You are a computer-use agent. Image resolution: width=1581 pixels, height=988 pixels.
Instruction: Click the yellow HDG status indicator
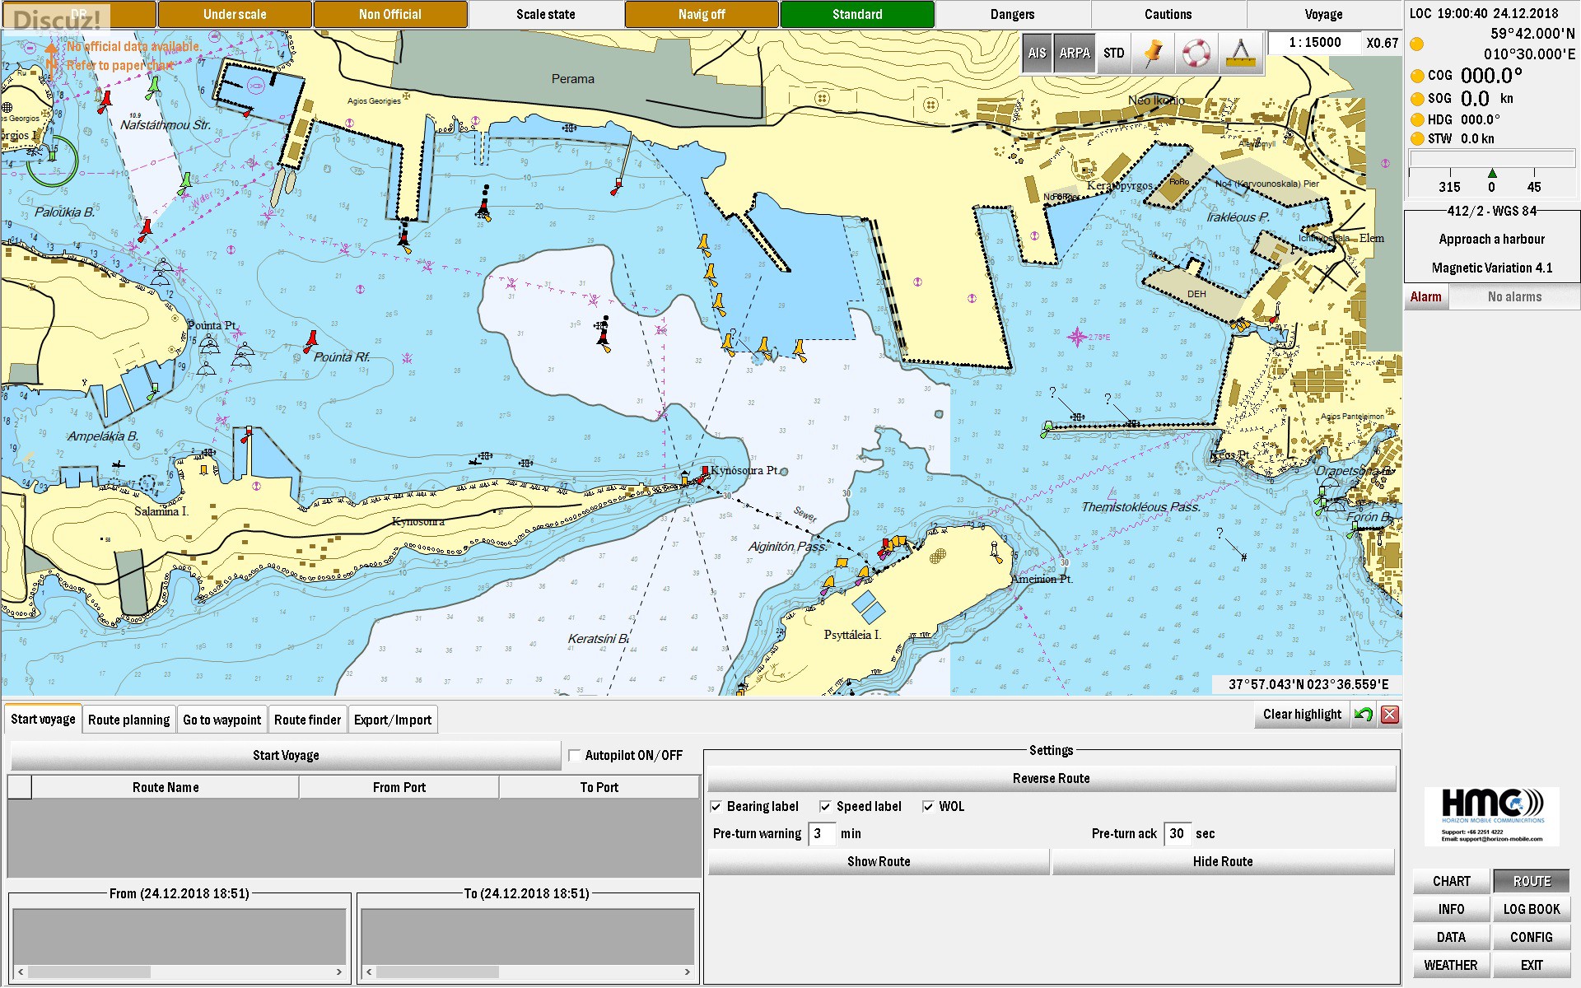pos(1417,119)
